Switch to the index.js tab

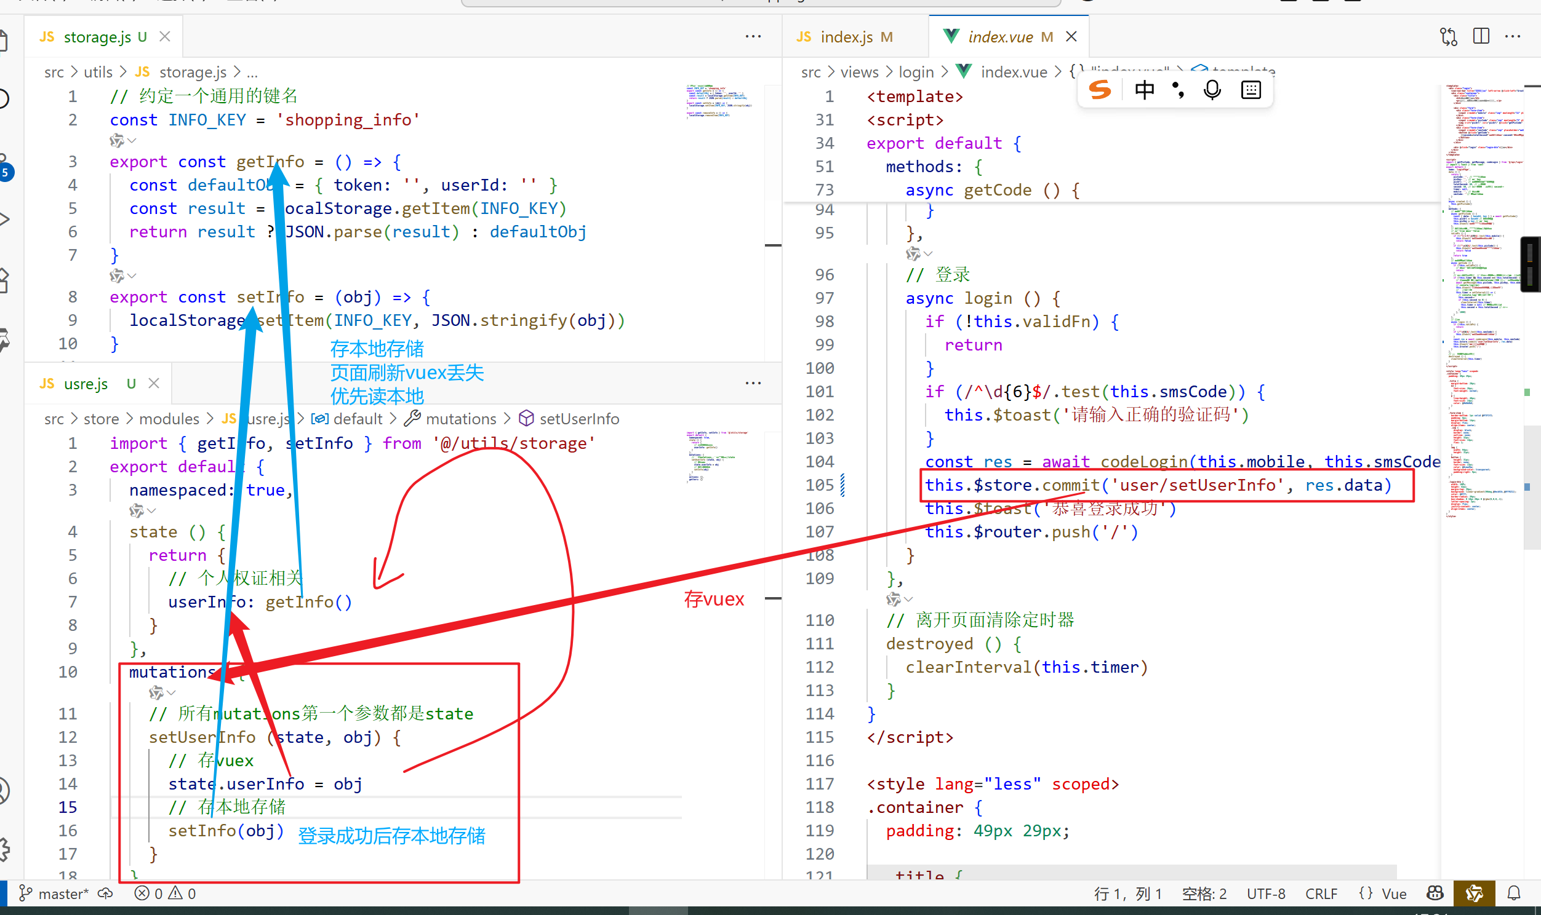tap(846, 37)
